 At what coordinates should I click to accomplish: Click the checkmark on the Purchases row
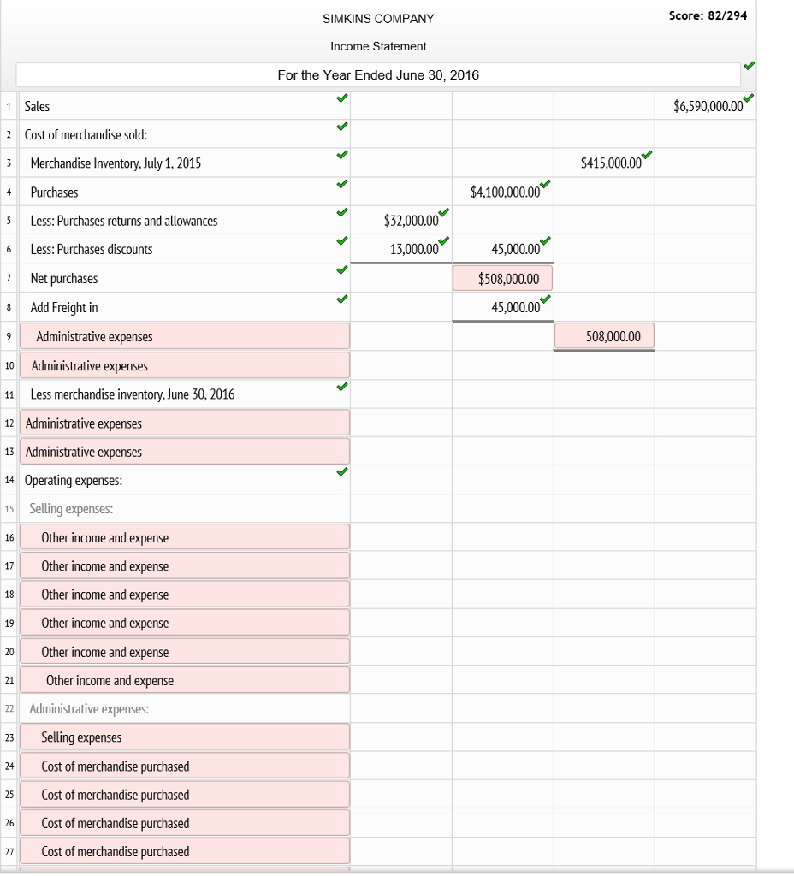342,185
